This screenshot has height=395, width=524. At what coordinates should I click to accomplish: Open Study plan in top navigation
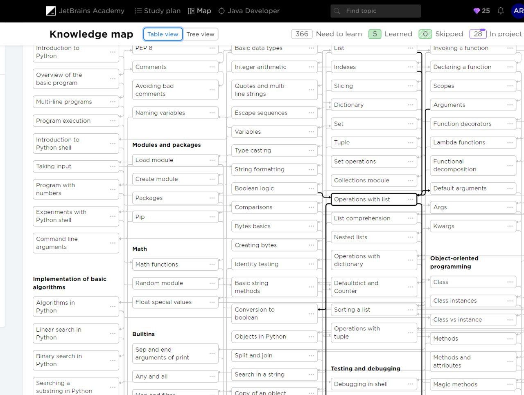point(158,11)
